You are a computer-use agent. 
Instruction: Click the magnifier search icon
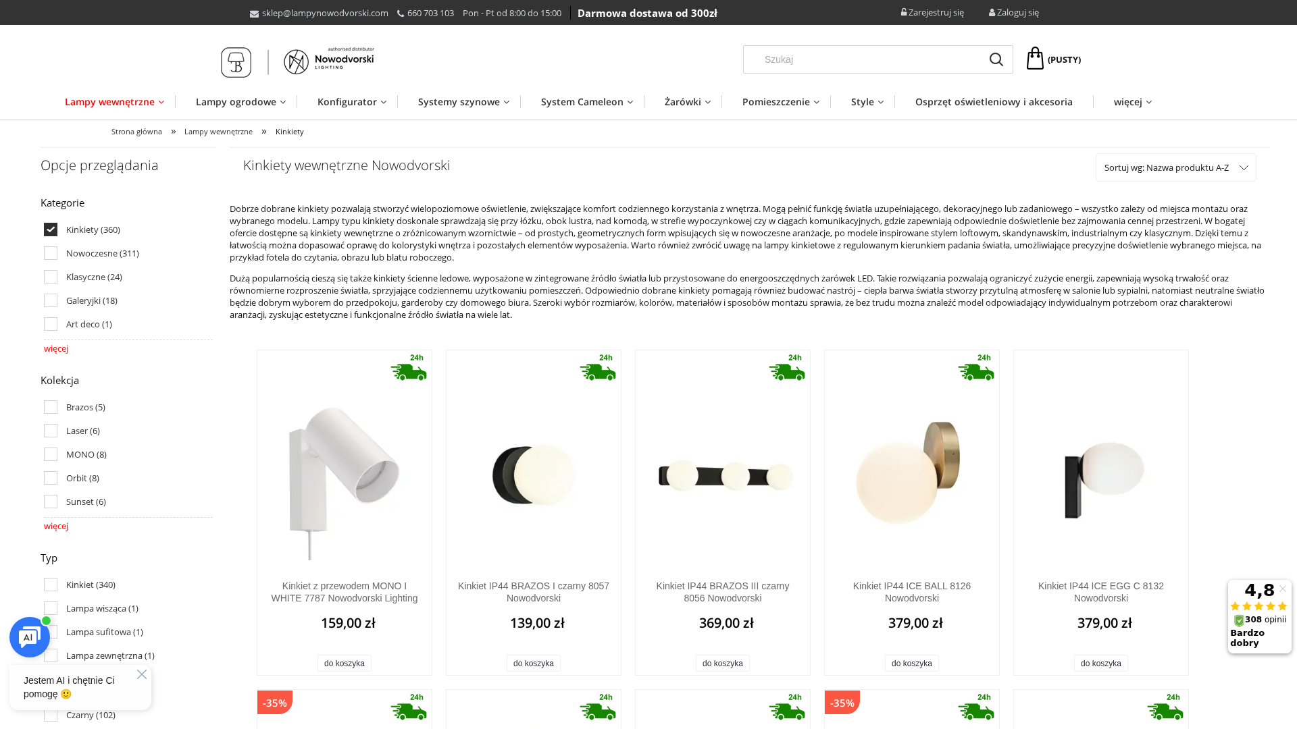(x=996, y=59)
